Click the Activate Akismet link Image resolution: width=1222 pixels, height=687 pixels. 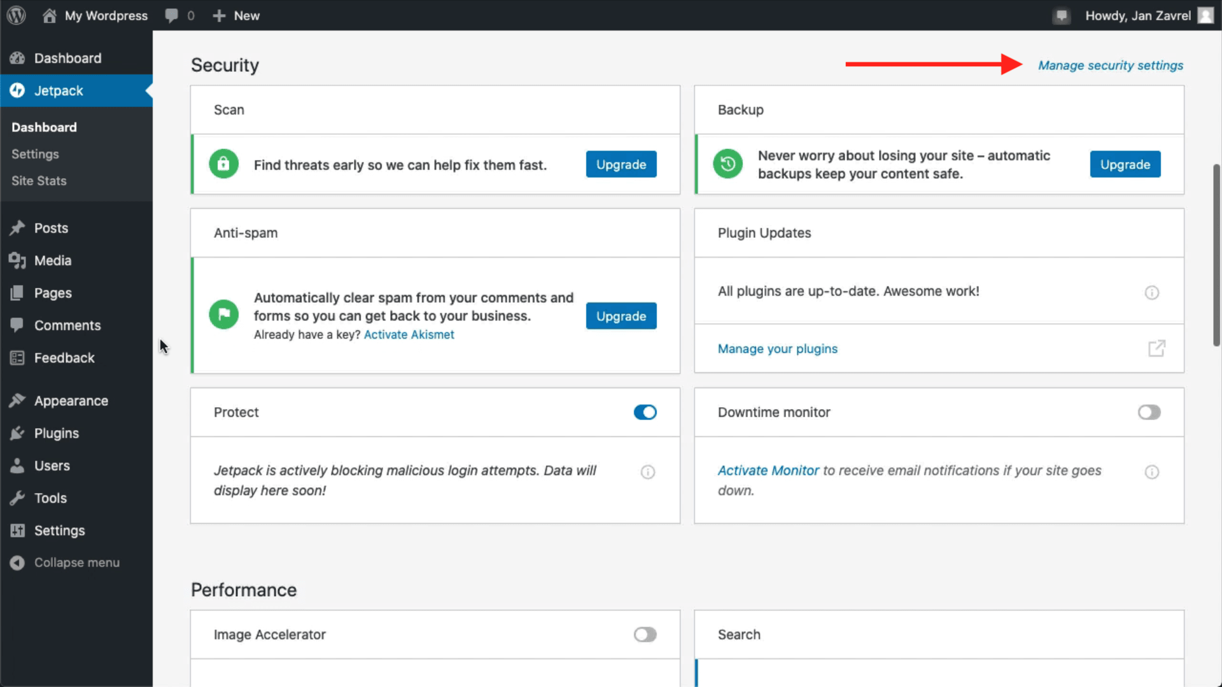(x=409, y=335)
